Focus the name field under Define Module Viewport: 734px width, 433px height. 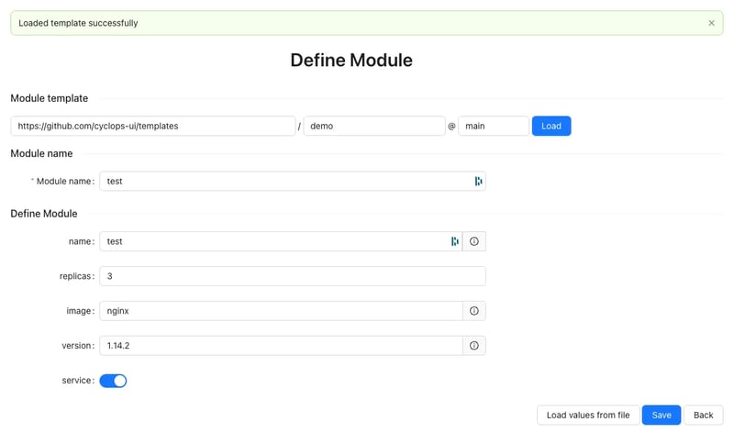click(x=272, y=241)
